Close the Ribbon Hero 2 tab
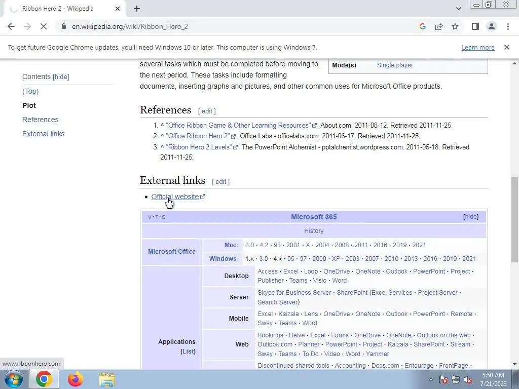Screen dimensions: 519x389 pos(118,9)
